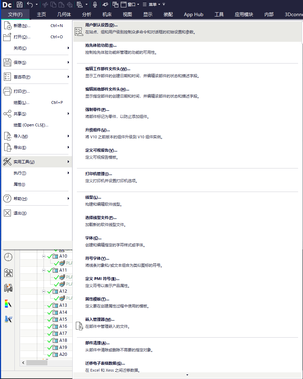Choose 属性(I) in the File menu
This screenshot has height=379, width=303.
click(37, 184)
